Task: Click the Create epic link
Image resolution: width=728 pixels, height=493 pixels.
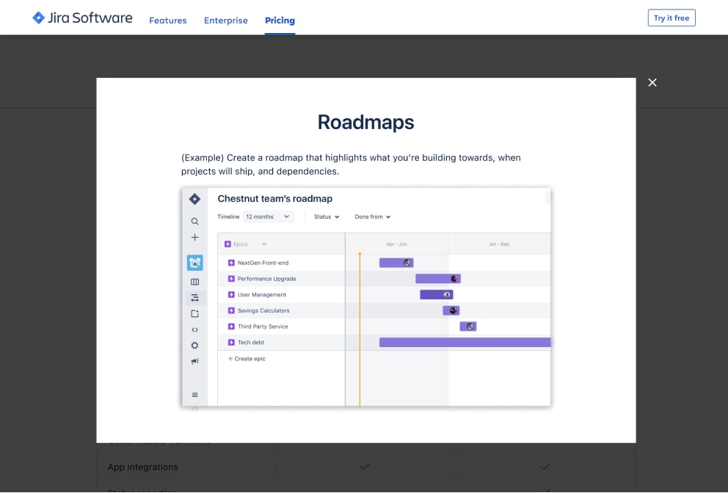Action: (x=247, y=359)
